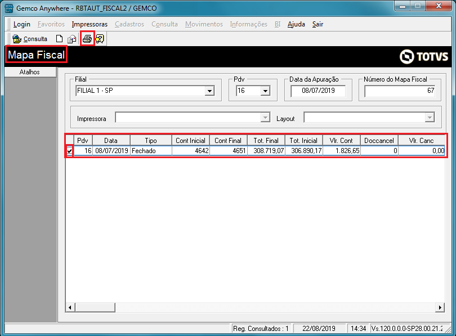Click the Tipo column header
This screenshot has width=456, height=336.
[151, 141]
